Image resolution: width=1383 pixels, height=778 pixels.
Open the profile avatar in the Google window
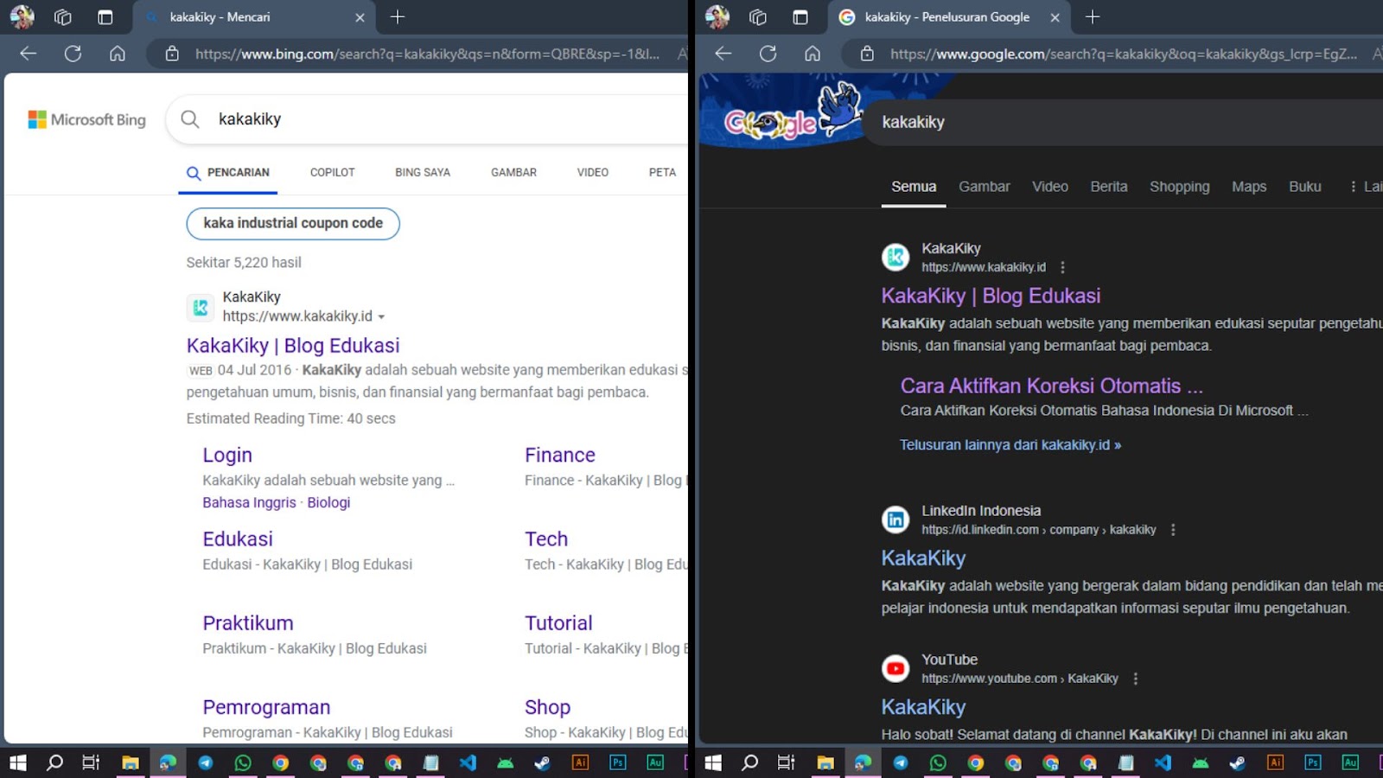(x=717, y=16)
